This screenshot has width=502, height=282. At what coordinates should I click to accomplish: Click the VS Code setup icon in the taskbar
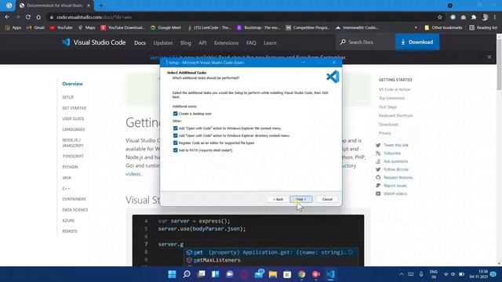(x=330, y=274)
